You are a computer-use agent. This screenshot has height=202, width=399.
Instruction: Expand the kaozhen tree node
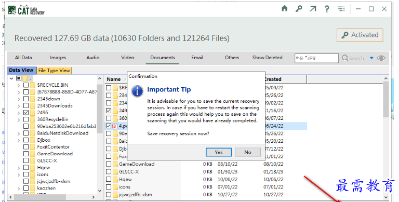coord(19,188)
